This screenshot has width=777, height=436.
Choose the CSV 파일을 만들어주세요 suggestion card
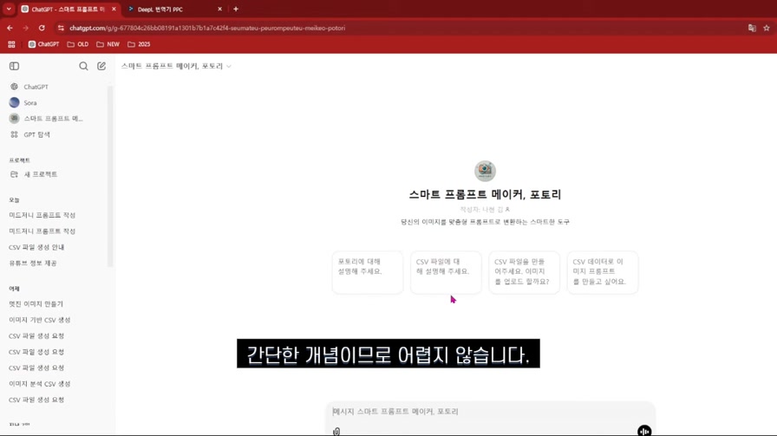[524, 272]
